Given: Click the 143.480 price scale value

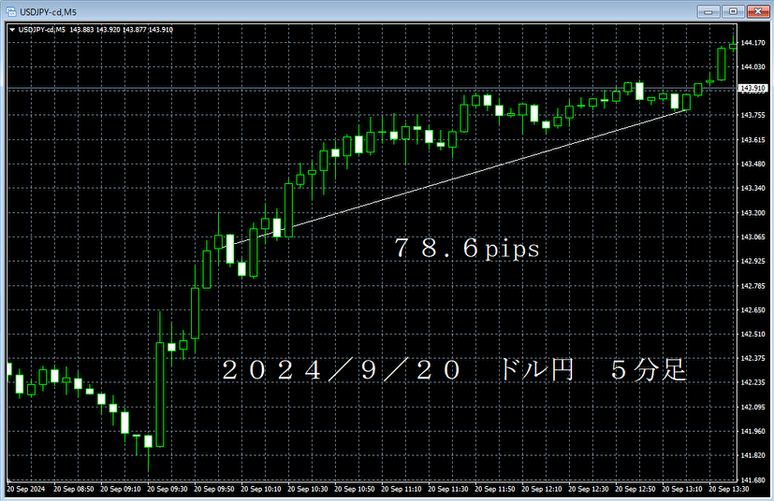Looking at the screenshot, I should [x=752, y=165].
